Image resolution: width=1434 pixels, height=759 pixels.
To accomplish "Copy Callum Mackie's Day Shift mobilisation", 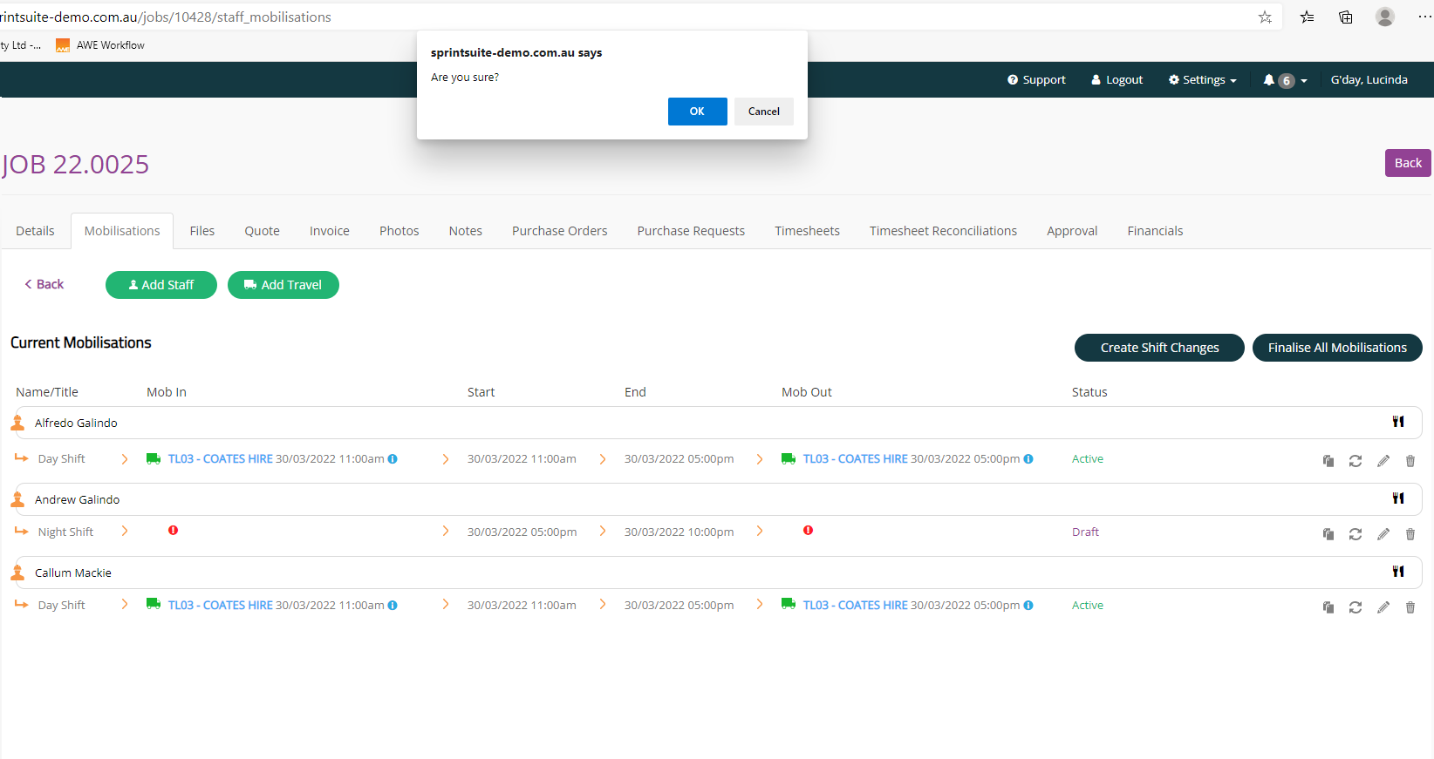I will tap(1328, 607).
